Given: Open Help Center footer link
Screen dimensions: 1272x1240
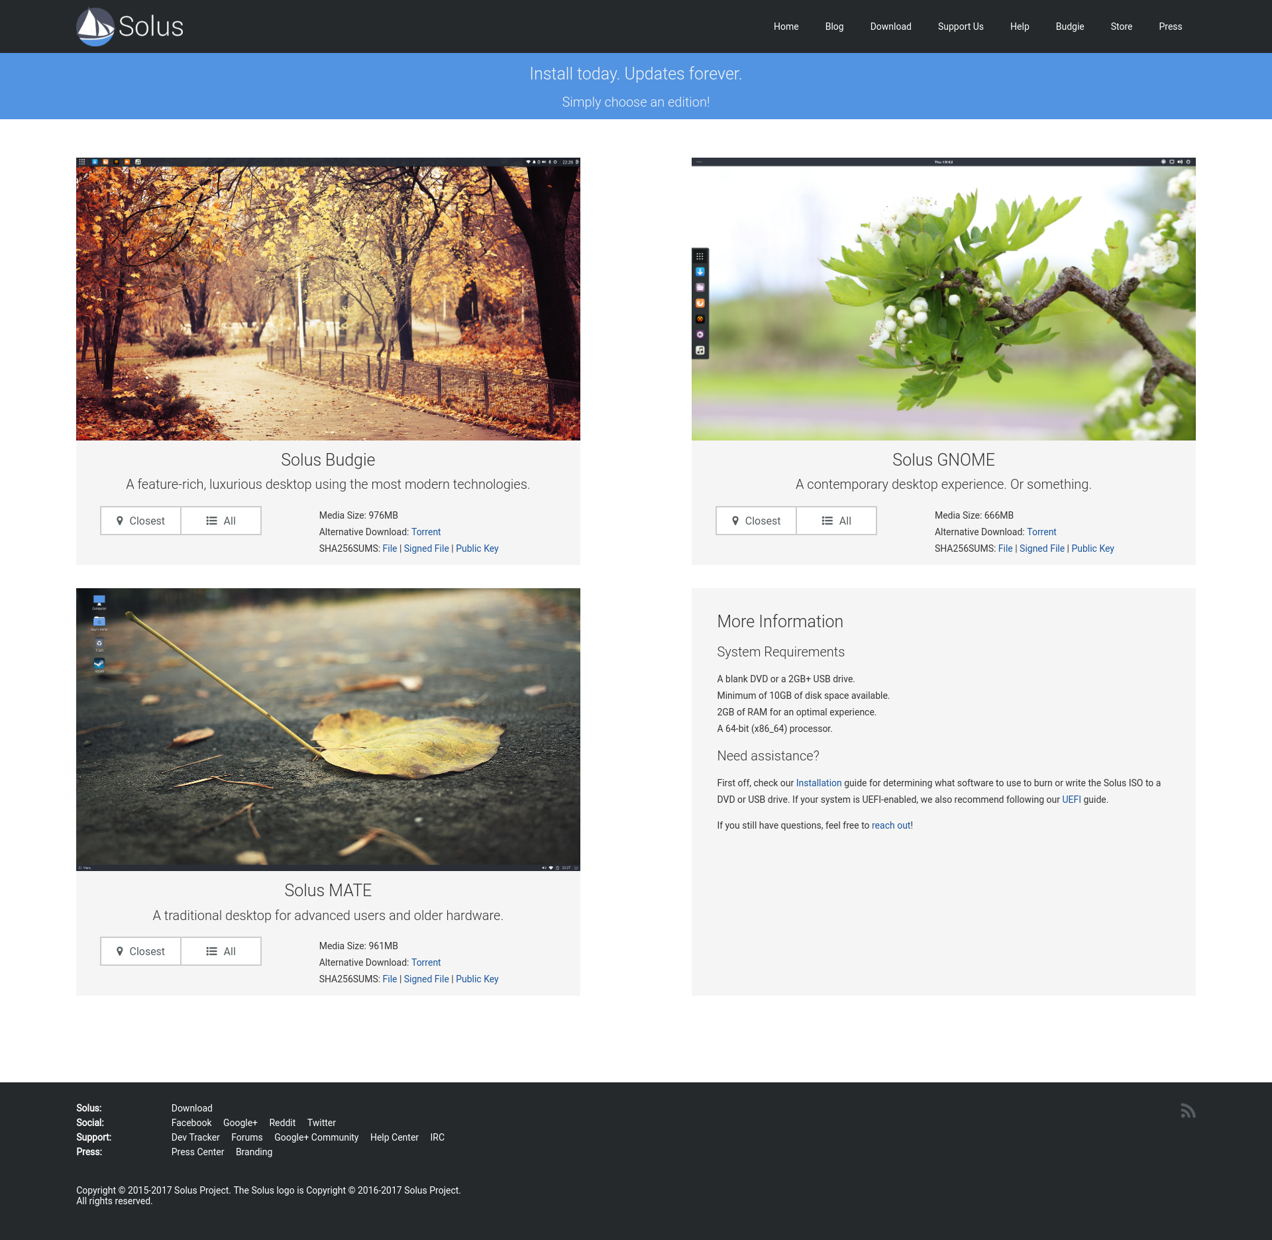Looking at the screenshot, I should pyautogui.click(x=394, y=1137).
